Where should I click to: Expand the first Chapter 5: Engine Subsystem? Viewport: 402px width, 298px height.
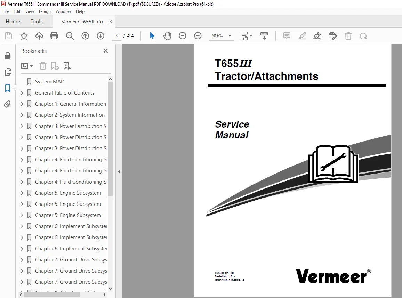(22, 193)
